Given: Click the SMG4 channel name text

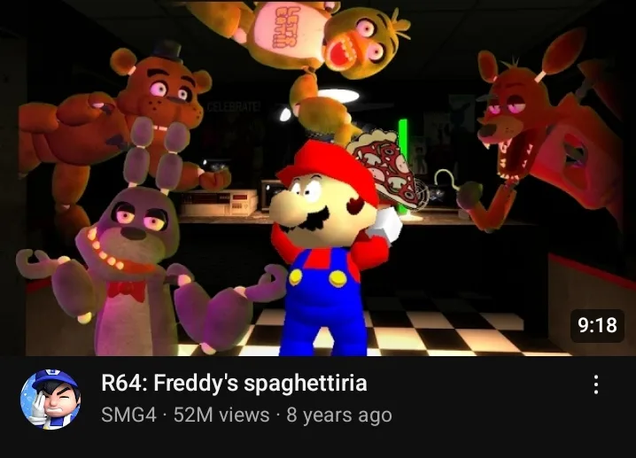Looking at the screenshot, I should [128, 415].
